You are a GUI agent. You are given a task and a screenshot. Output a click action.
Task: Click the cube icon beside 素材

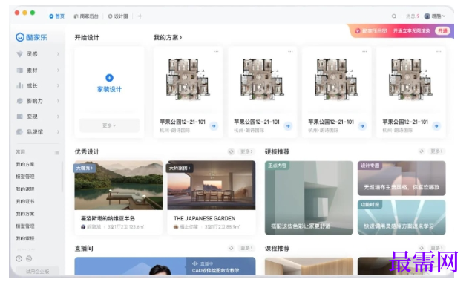pyautogui.click(x=19, y=70)
